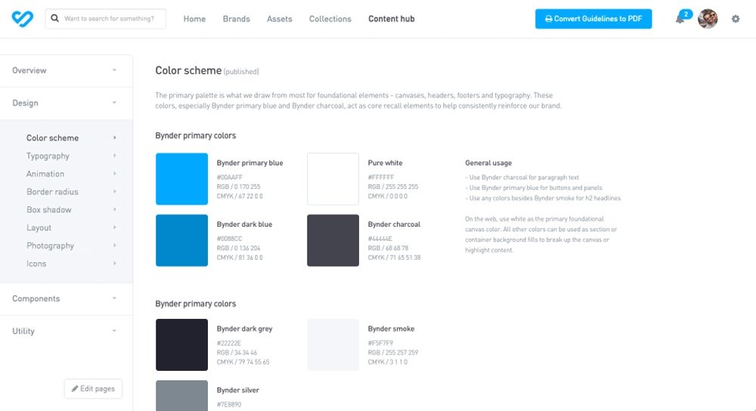Click the Bynder charcoal color swatch
Screen dimensions: 756x411
pyautogui.click(x=333, y=240)
